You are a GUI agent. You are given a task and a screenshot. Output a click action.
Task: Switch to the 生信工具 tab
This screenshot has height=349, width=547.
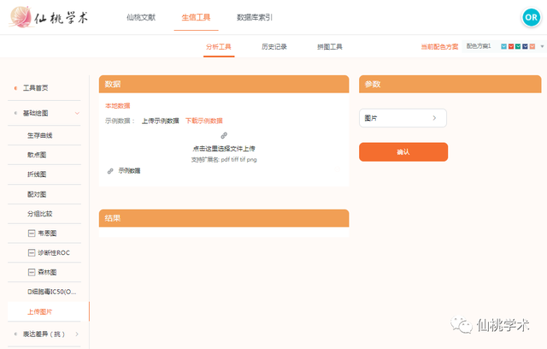click(196, 17)
